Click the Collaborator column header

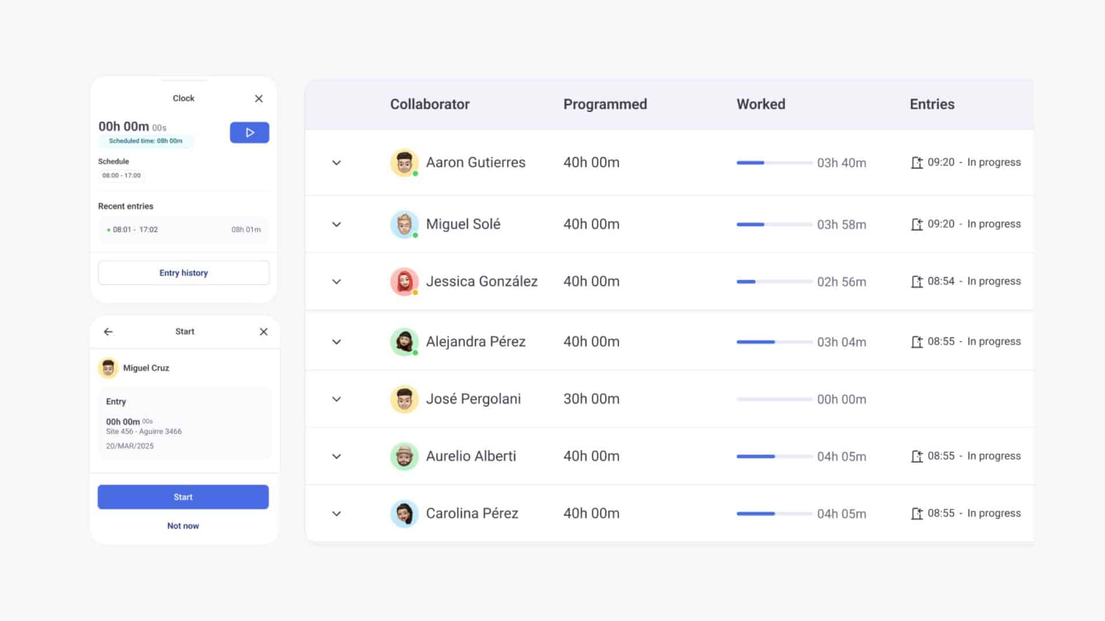429,104
